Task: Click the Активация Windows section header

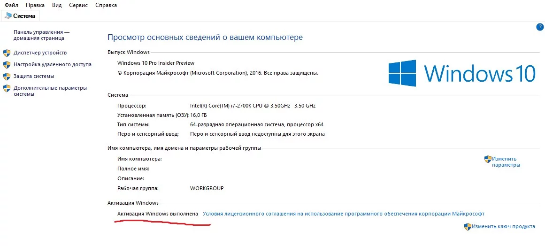Action: [x=133, y=202]
